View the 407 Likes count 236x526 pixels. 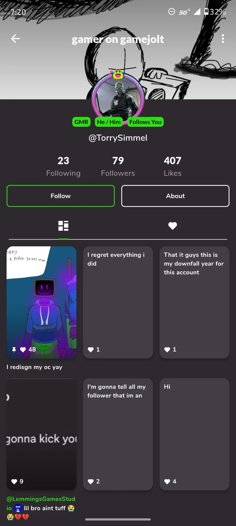172,166
